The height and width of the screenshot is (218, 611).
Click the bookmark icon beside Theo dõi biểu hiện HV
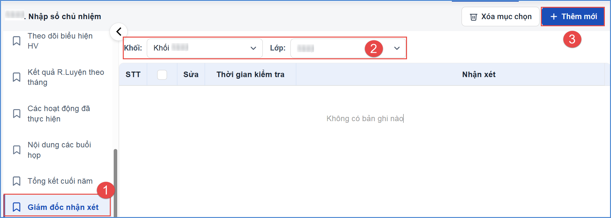coord(17,41)
